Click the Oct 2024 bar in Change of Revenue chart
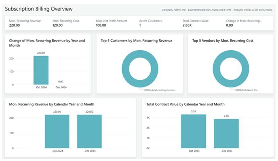Image resolution: width=278 pixels, height=161 pixels. pos(41,70)
